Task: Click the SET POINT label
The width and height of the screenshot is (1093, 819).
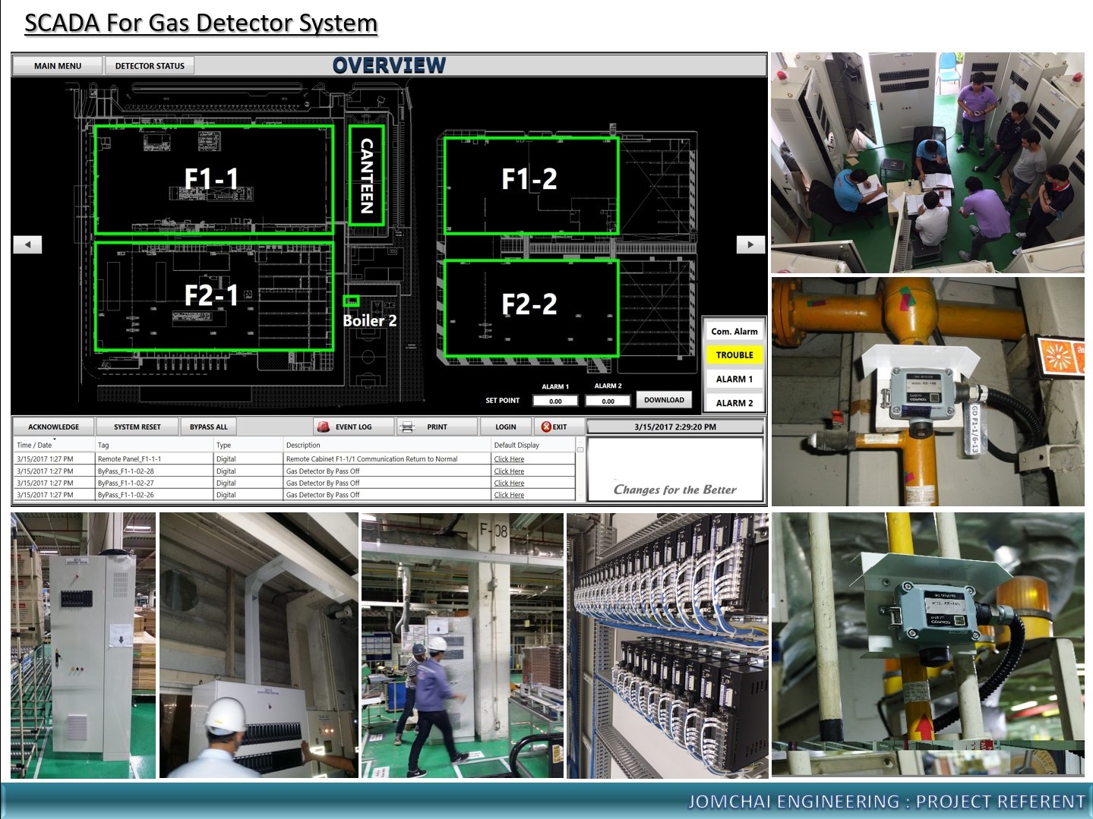Action: (503, 400)
